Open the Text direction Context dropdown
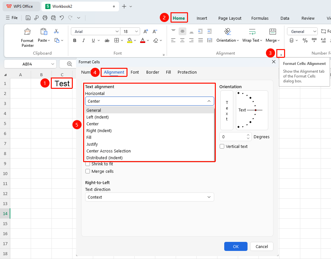Image resolution: width=331 pixels, height=259 pixels. pyautogui.click(x=149, y=197)
